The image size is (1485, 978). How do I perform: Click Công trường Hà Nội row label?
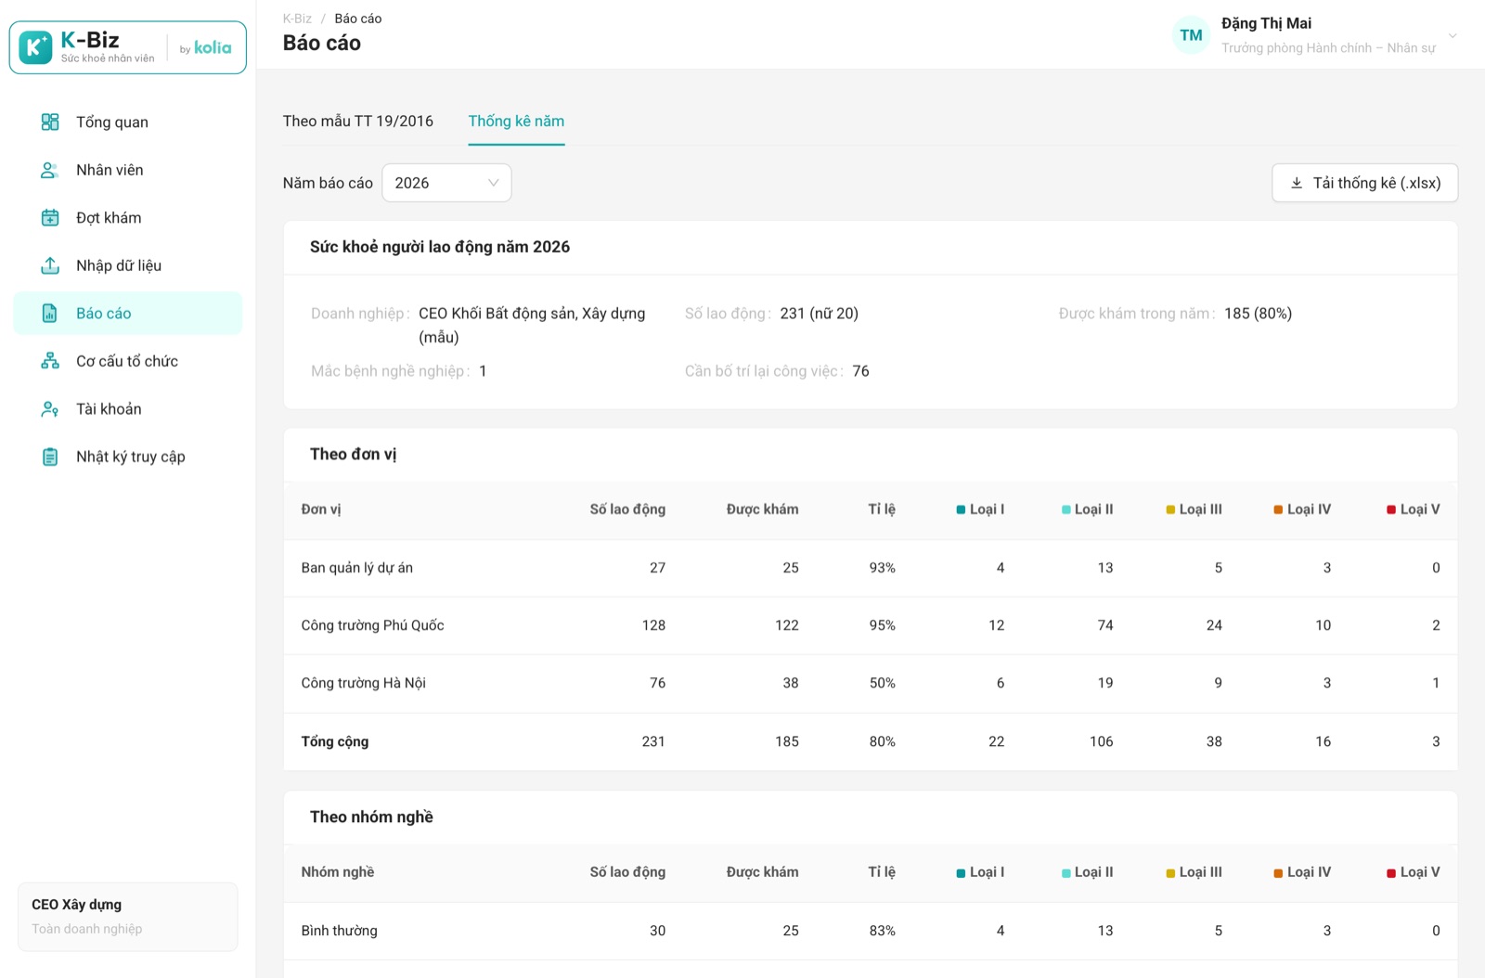pyautogui.click(x=363, y=683)
